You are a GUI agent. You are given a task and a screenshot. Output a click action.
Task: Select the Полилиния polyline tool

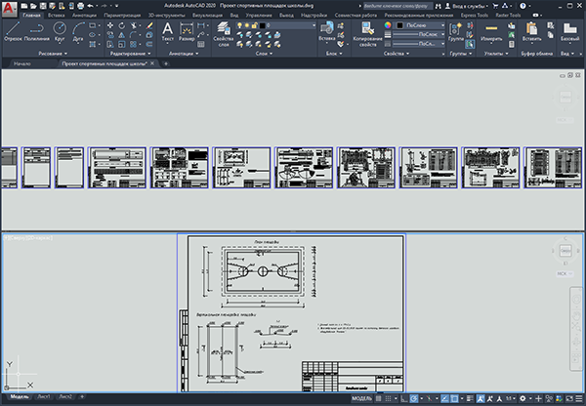coord(37,31)
